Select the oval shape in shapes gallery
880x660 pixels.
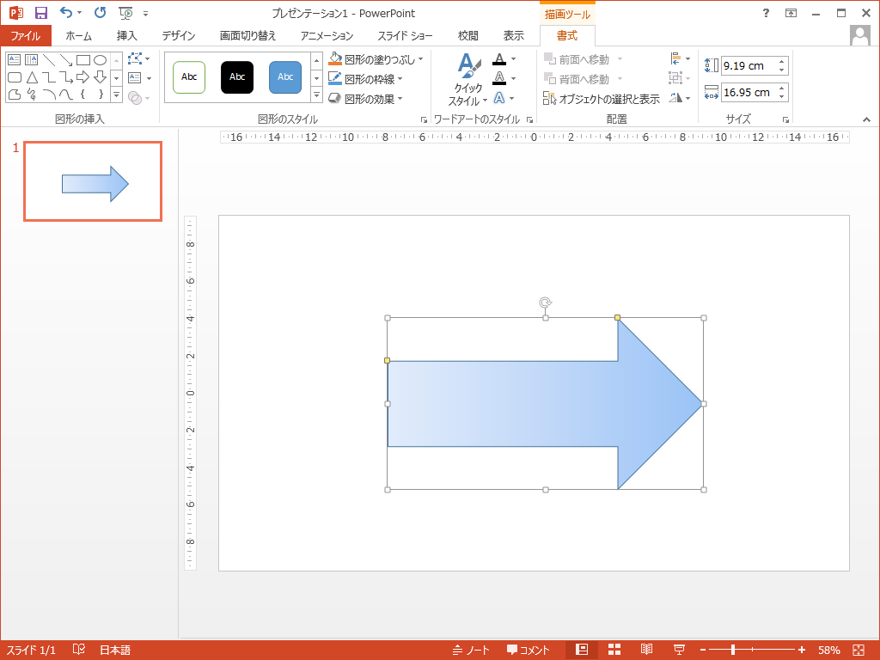tap(101, 60)
